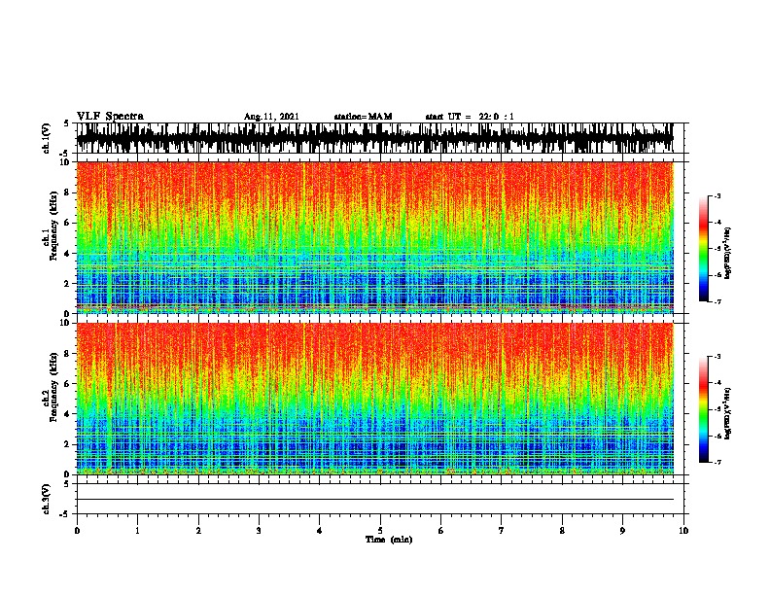This screenshot has width=770, height=595.
Task: Click the "6" kHz tick on ch.2 frequency axis
Action: (68, 383)
